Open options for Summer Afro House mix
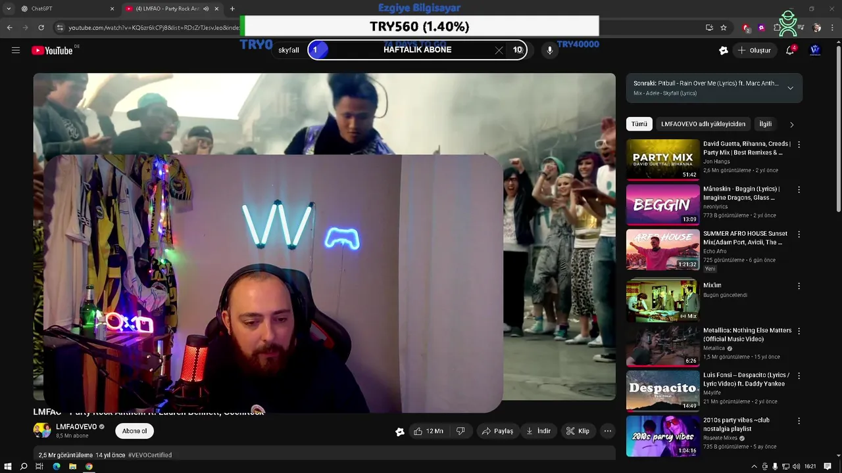The image size is (842, 473). coord(799,234)
